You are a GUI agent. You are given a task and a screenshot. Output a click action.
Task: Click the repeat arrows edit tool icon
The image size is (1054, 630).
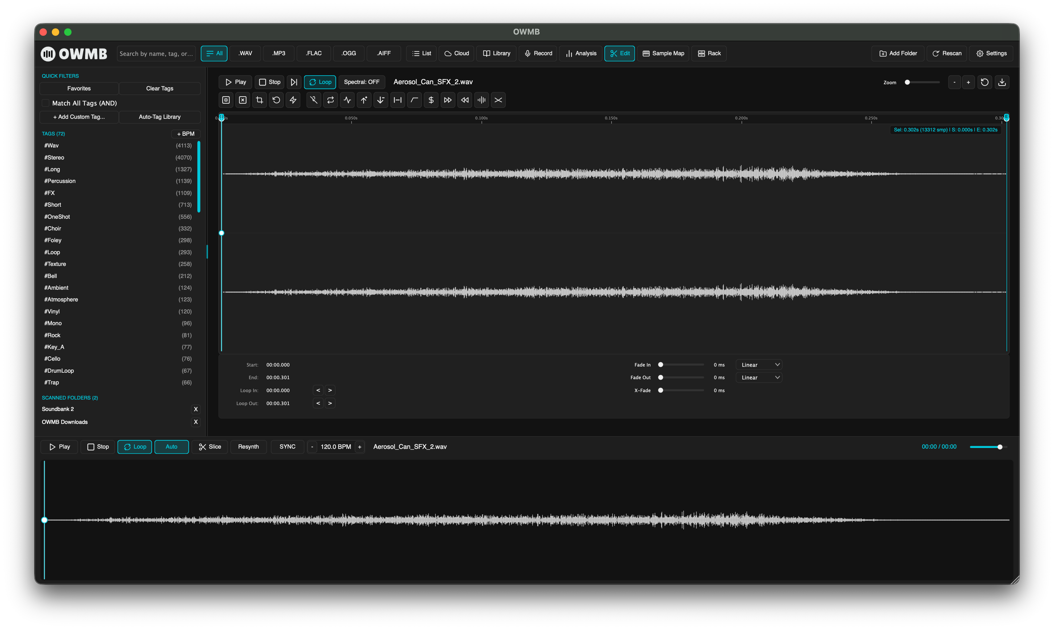tap(330, 100)
